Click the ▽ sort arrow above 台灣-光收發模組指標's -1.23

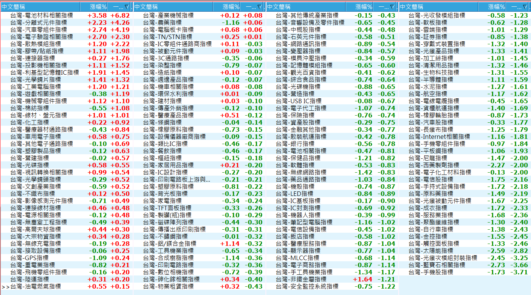tap(525, 7)
